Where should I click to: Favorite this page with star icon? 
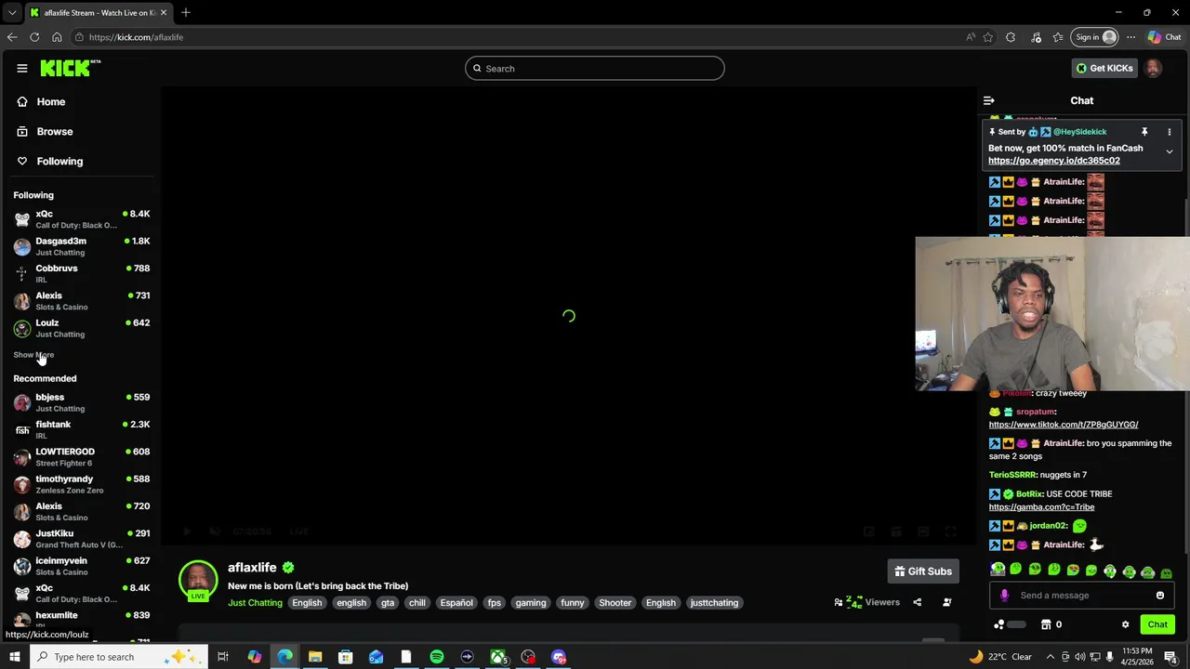click(987, 37)
